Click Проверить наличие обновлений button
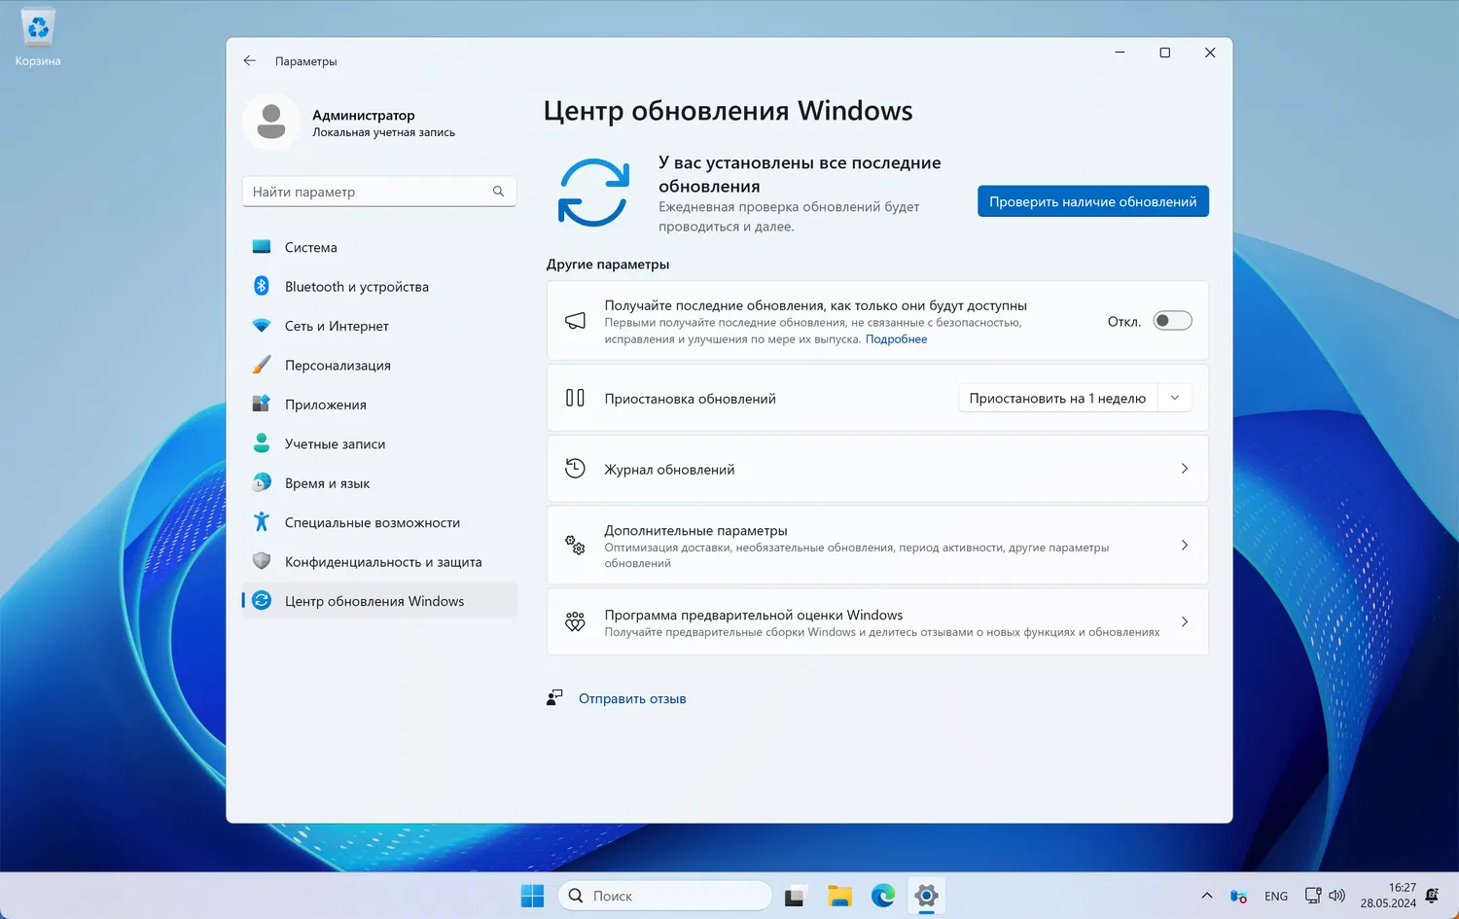The height and width of the screenshot is (919, 1459). (x=1093, y=201)
